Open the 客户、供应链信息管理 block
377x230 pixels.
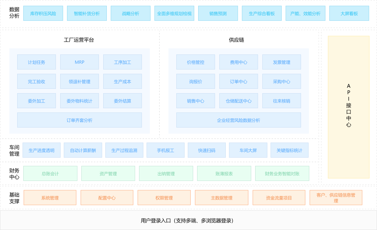tap(336, 198)
